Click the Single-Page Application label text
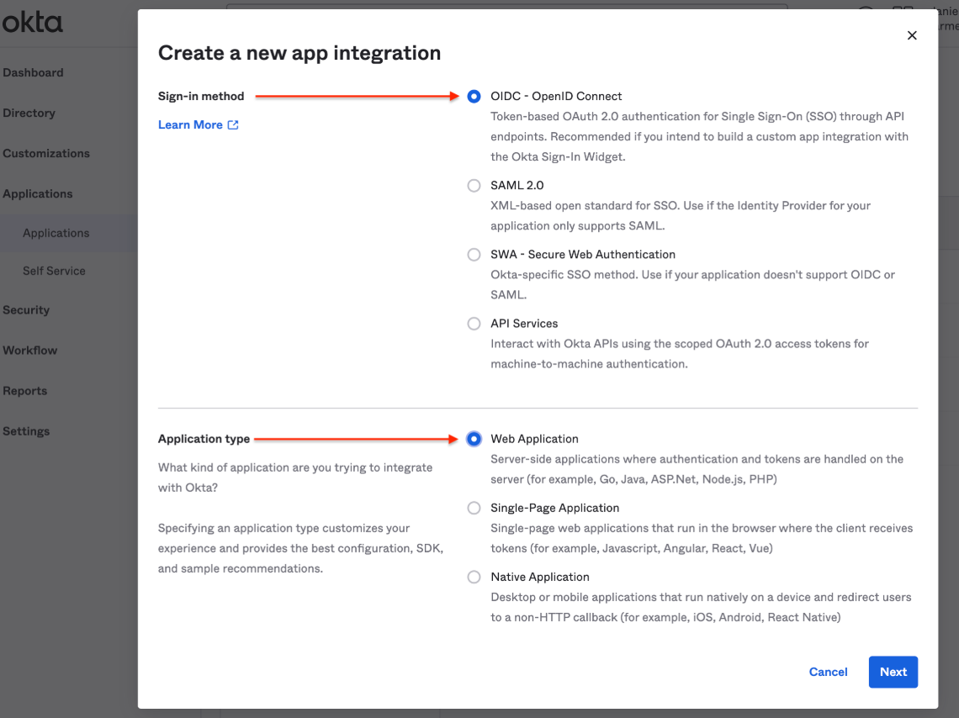959x718 pixels. coord(554,509)
